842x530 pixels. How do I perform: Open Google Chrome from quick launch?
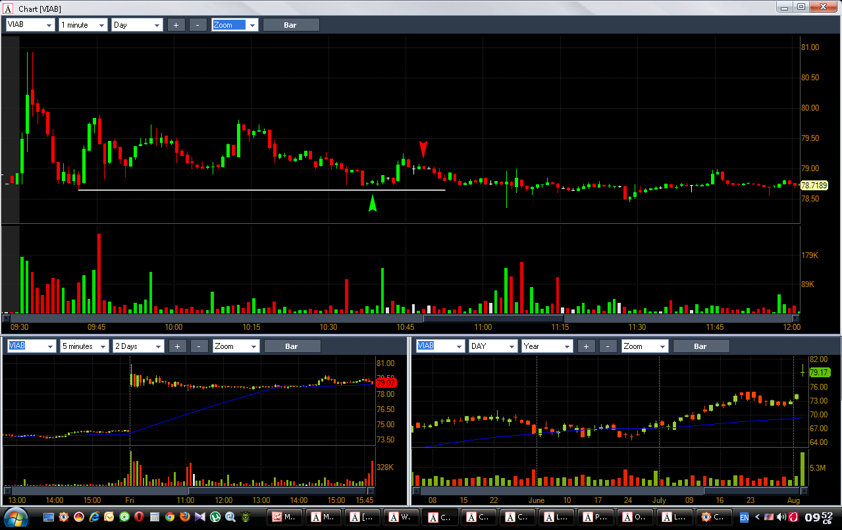170,517
